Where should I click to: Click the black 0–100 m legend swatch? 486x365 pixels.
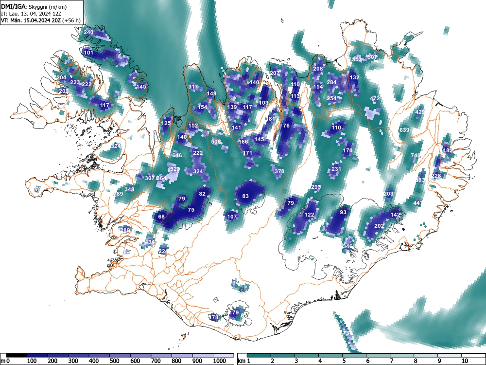pyautogui.click(x=17, y=355)
